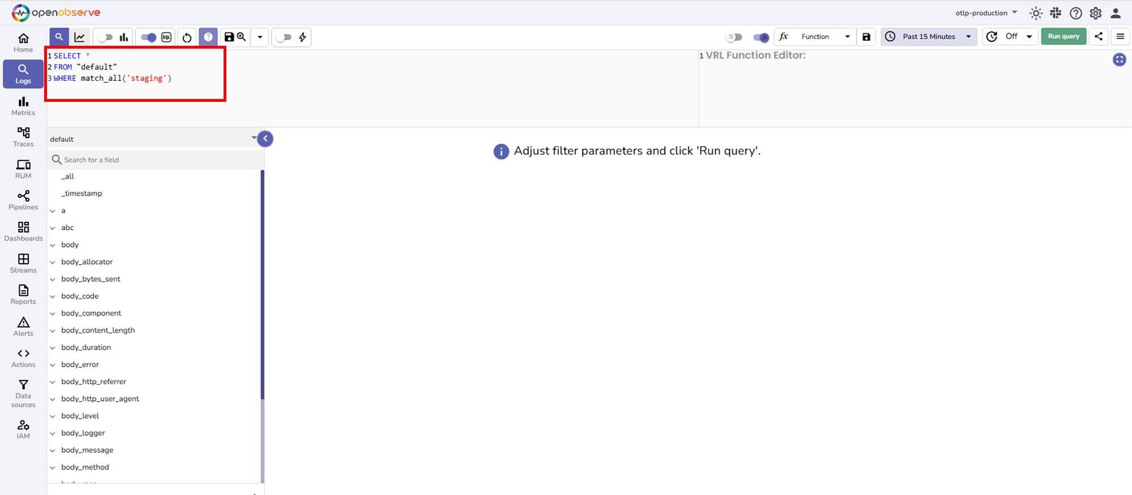Open the user profile menu
Viewport: 1132px width, 495px height.
coord(1116,13)
